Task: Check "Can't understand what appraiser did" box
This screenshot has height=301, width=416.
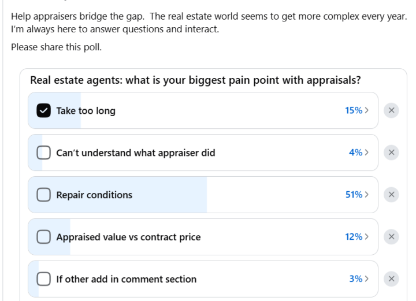Action: click(x=44, y=153)
